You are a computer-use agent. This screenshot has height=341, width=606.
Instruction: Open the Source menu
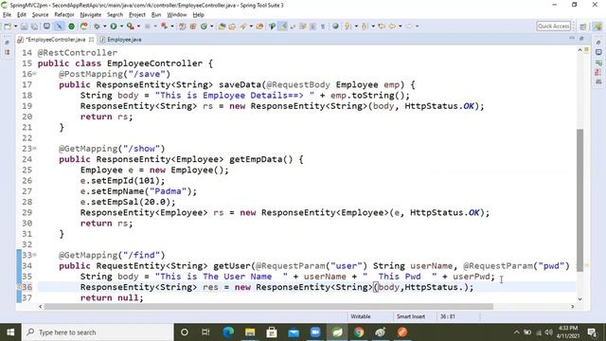coord(40,15)
